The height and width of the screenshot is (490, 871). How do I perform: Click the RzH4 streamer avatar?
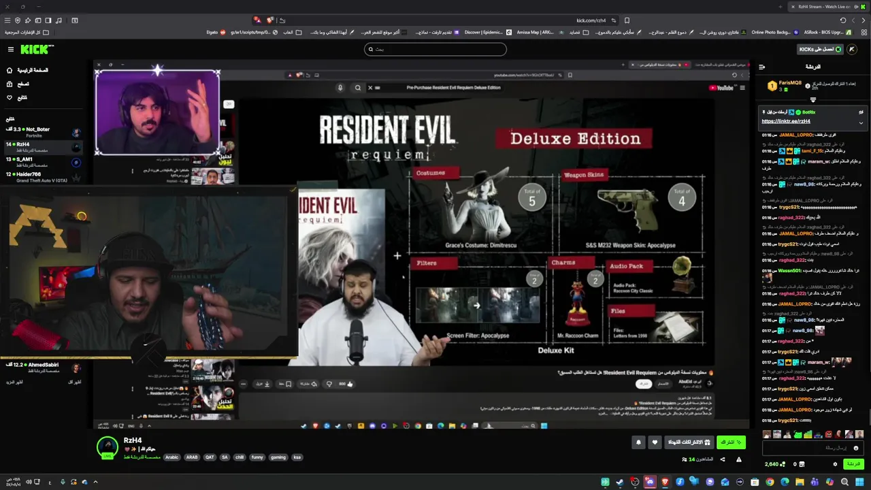click(107, 446)
